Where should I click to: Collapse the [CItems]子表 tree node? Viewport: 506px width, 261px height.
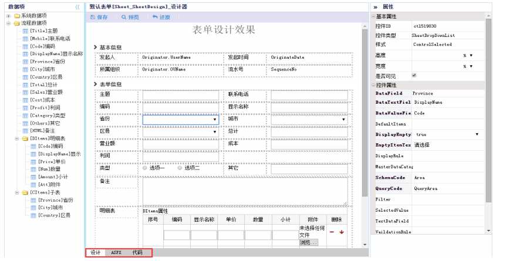click(x=17, y=192)
